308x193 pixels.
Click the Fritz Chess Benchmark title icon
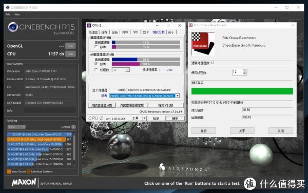190,25
